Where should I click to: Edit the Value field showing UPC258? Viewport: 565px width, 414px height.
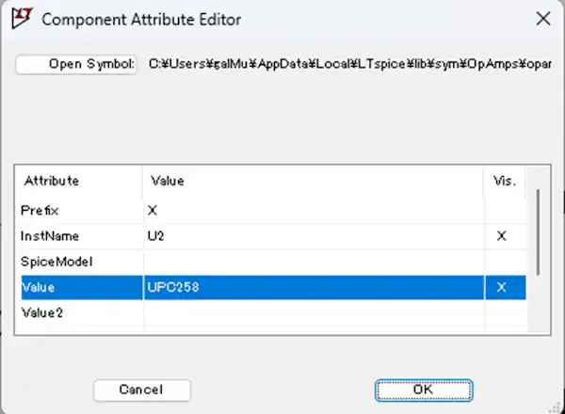(311, 288)
